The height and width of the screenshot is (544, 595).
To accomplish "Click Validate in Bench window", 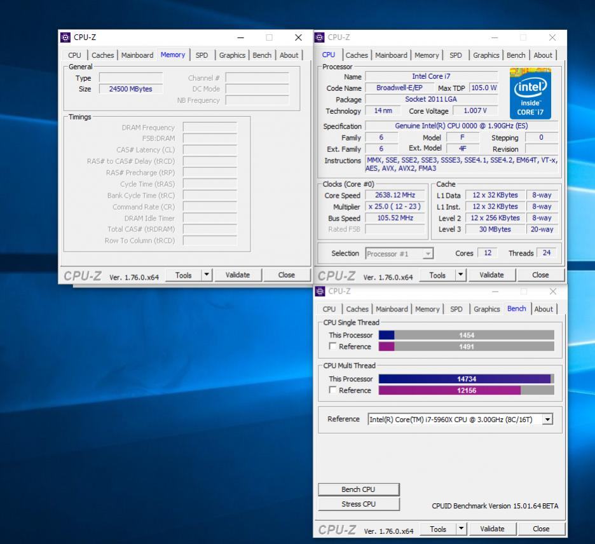I will (x=493, y=529).
